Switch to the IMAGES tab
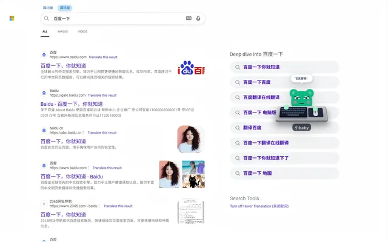The image size is (388, 242). [62, 31]
